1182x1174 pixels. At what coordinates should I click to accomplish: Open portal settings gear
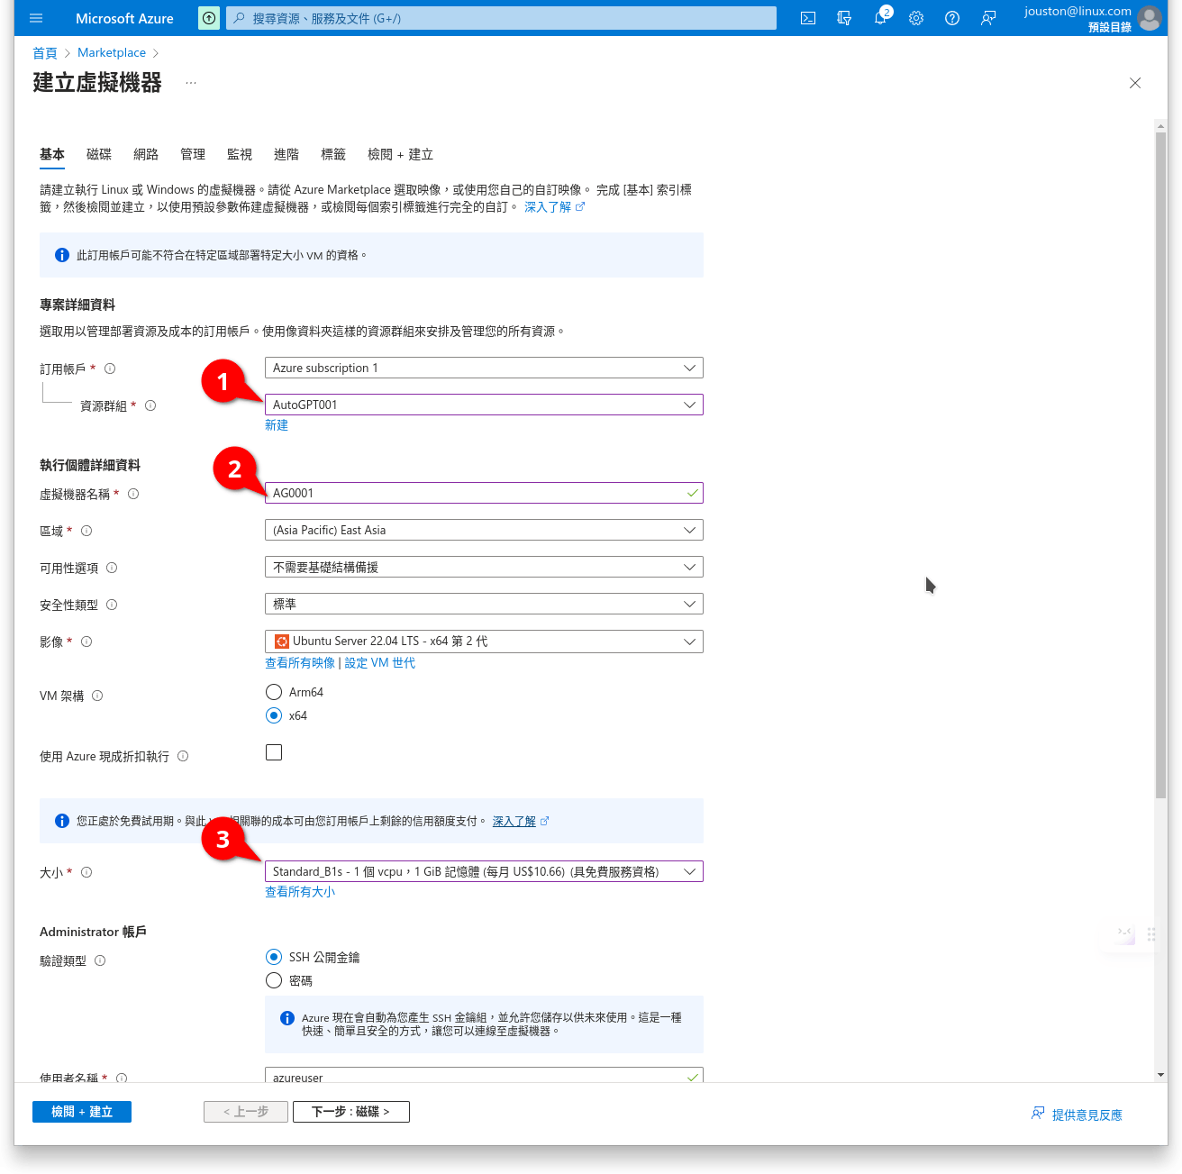point(916,18)
